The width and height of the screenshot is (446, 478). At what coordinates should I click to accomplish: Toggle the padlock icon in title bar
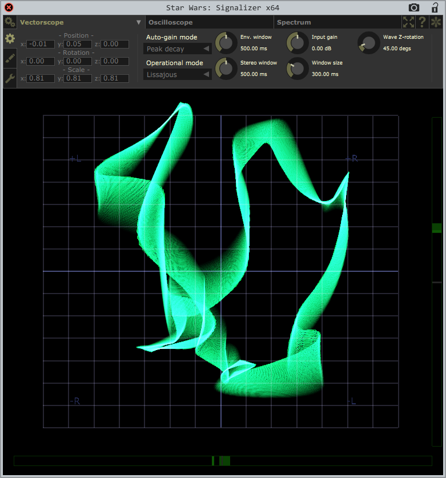[435, 7]
